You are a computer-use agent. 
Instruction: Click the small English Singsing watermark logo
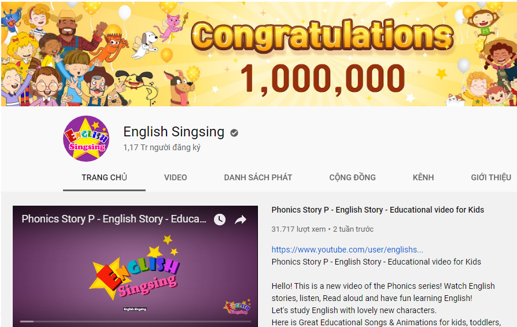[x=237, y=307]
